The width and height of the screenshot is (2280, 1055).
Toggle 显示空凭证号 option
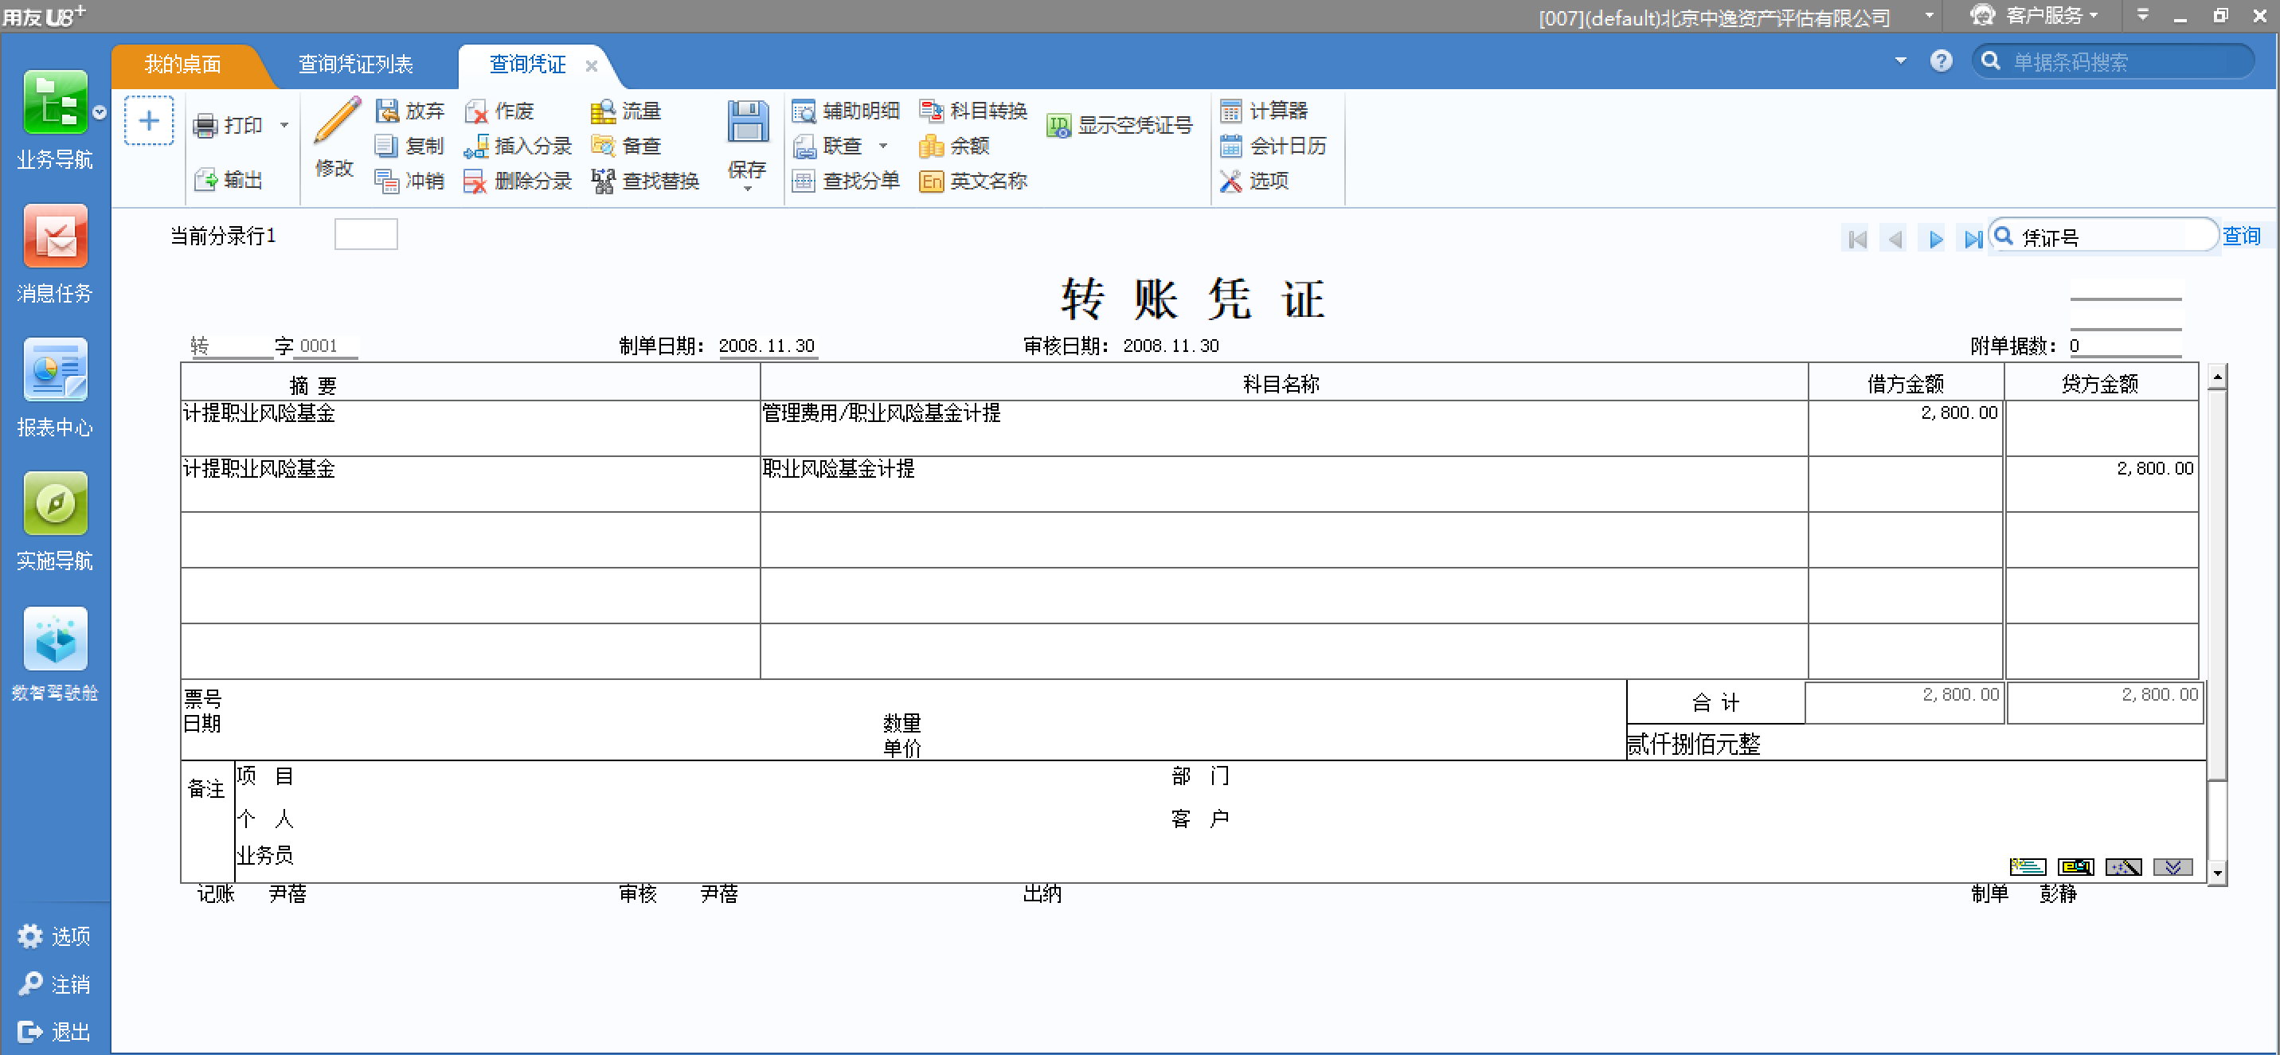click(1120, 126)
